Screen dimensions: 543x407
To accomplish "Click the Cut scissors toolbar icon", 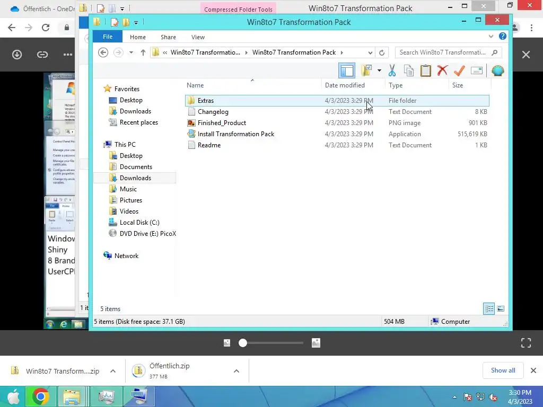I will click(392, 70).
